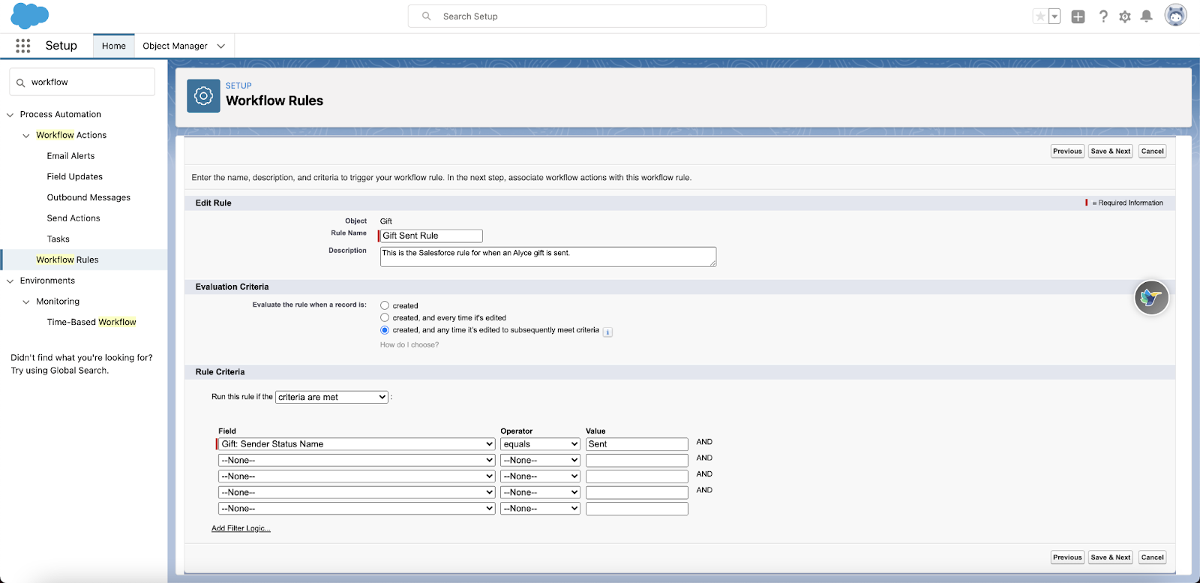The height and width of the screenshot is (583, 1200).
Task: Switch to the Object Manager tab
Action: tap(175, 46)
